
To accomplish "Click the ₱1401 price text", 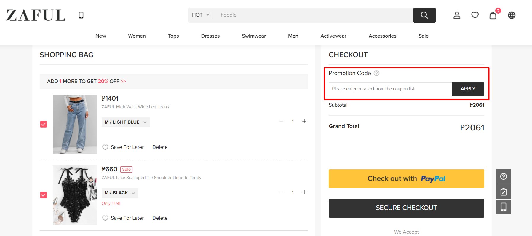I will click(x=110, y=98).
